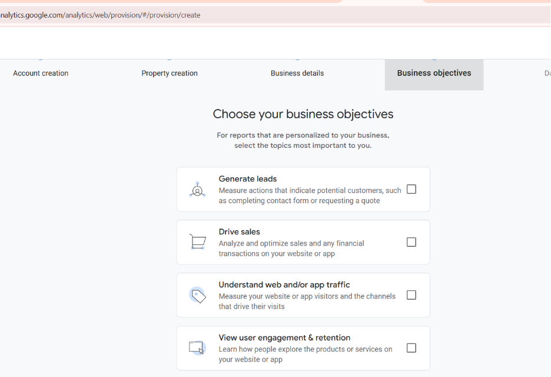Click the Business details step circle
Image resolution: width=551 pixels, height=377 pixels.
[297, 58]
